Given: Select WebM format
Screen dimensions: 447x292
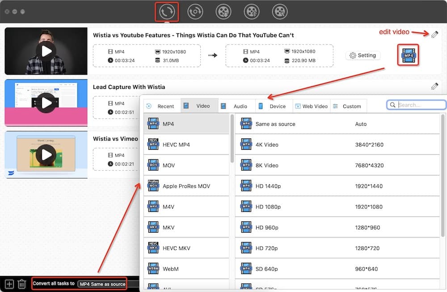Looking at the screenshot, I should (186, 269).
